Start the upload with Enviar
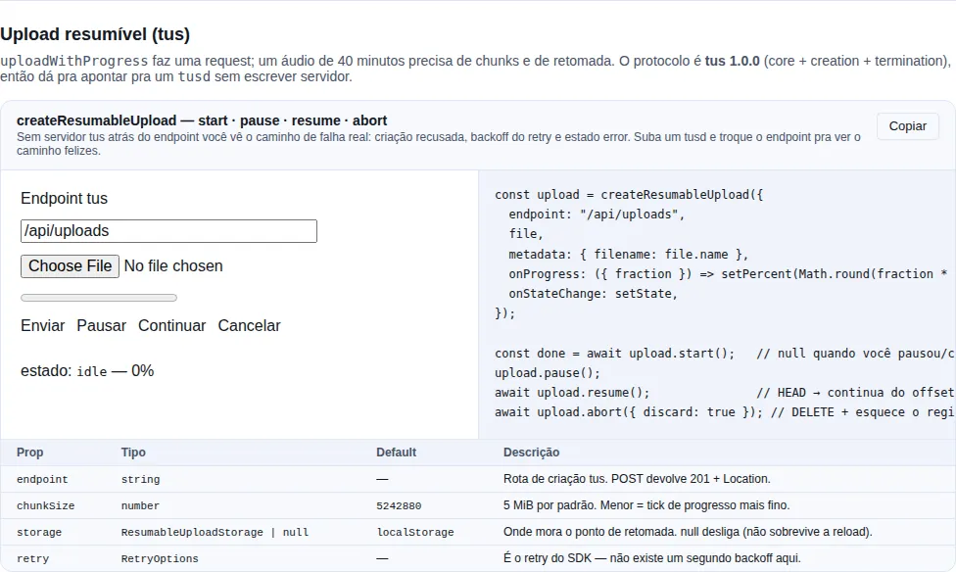 pyautogui.click(x=43, y=325)
